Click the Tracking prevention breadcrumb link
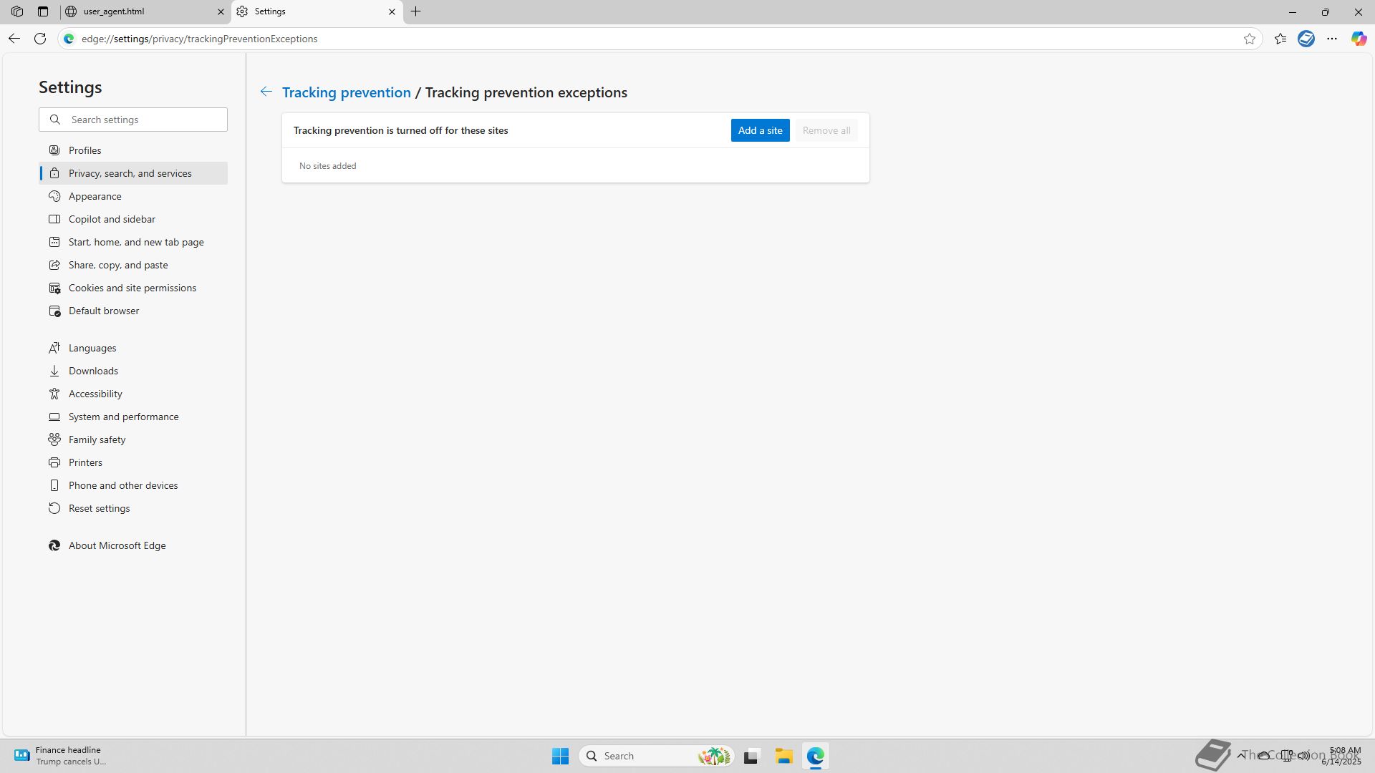Screen dimensions: 1375x773 coord(346,92)
